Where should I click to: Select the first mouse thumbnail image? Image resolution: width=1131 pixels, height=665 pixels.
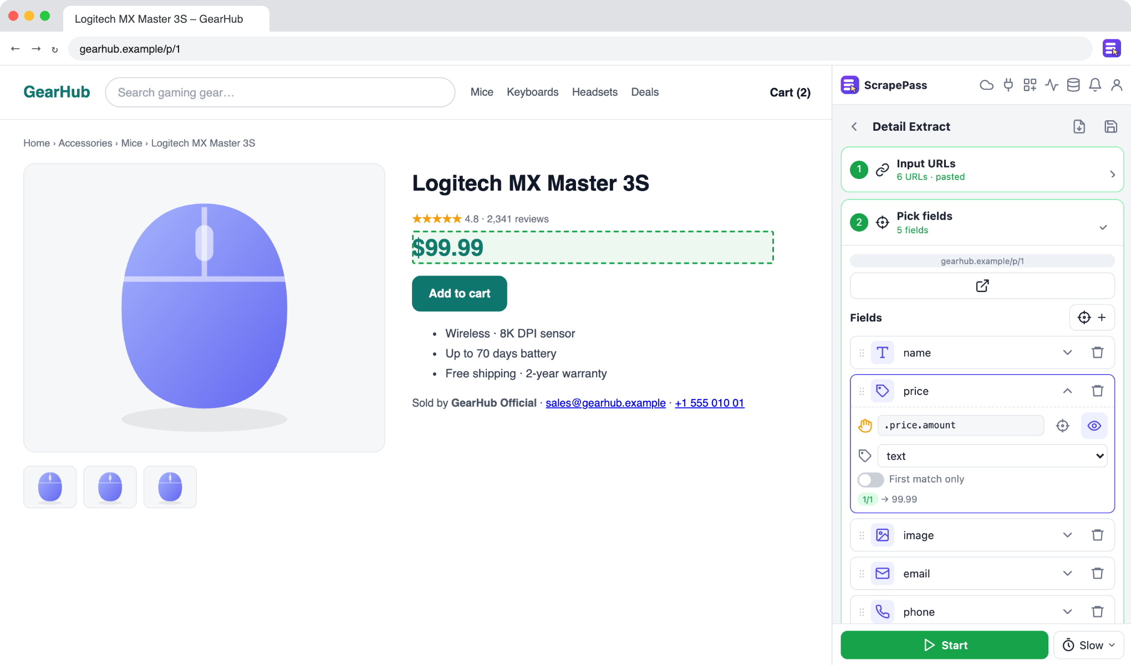50,487
